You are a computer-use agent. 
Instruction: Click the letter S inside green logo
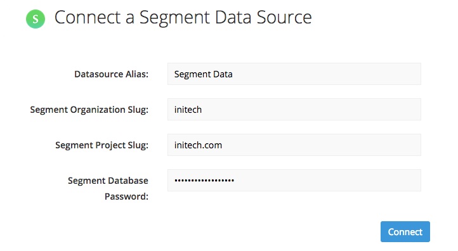[x=36, y=19]
